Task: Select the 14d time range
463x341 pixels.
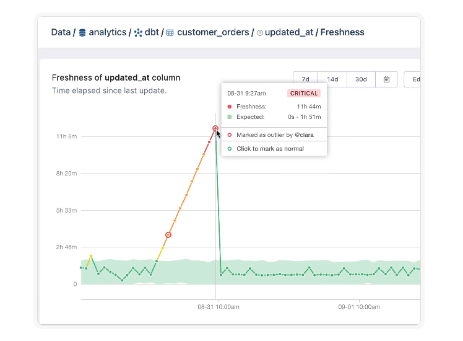Action: point(332,79)
